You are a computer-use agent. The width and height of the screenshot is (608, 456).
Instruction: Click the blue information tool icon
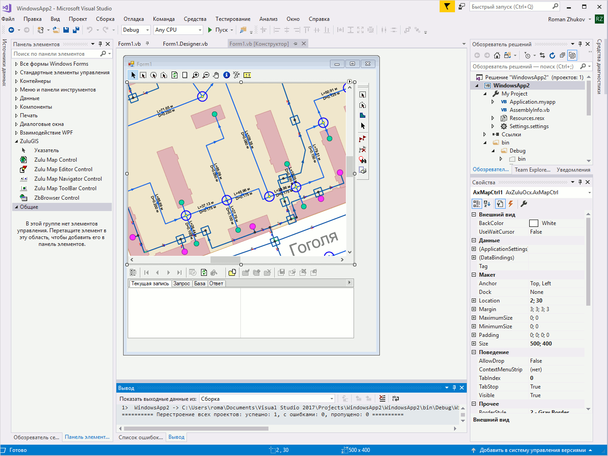click(227, 75)
